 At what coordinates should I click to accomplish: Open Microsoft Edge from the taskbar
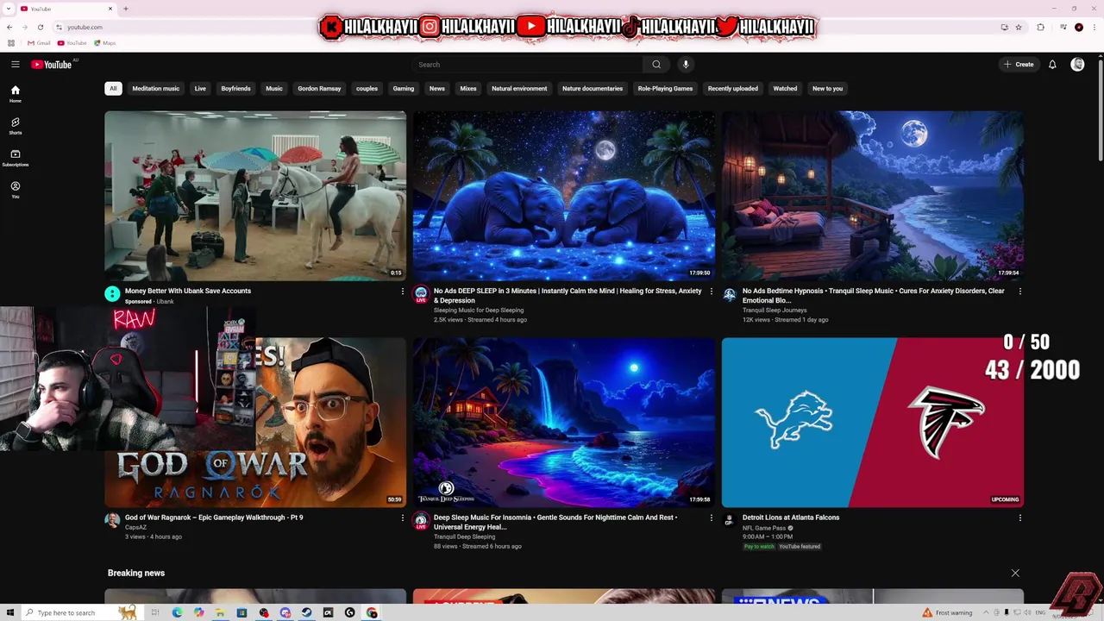177,612
